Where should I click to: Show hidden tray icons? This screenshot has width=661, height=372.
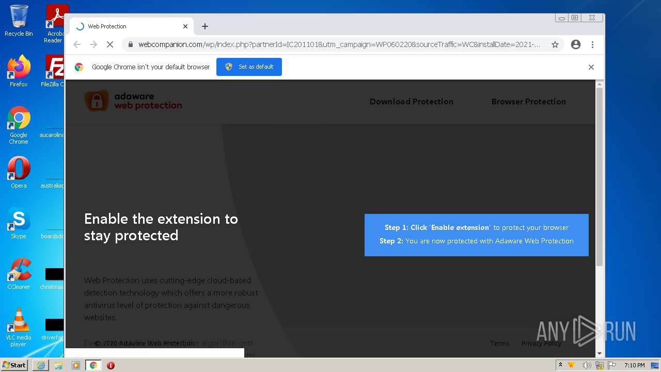tap(560, 365)
